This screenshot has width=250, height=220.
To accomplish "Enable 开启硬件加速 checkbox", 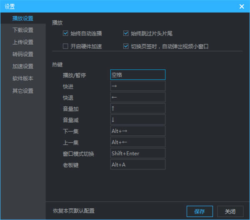I will point(65,46).
